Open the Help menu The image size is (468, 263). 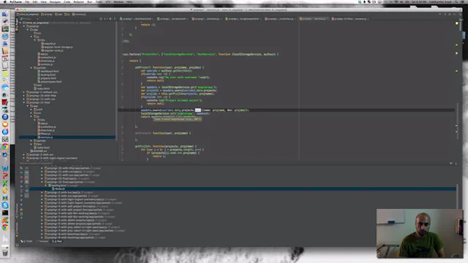point(129,1)
